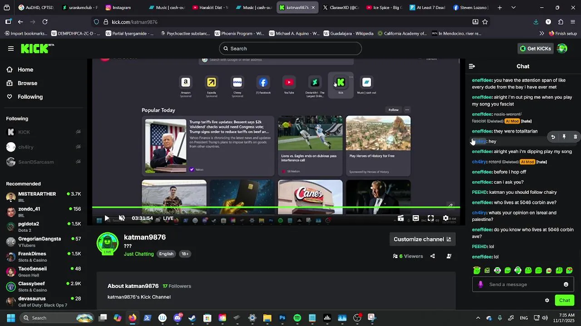Click the 18+ tag

pos(185,254)
